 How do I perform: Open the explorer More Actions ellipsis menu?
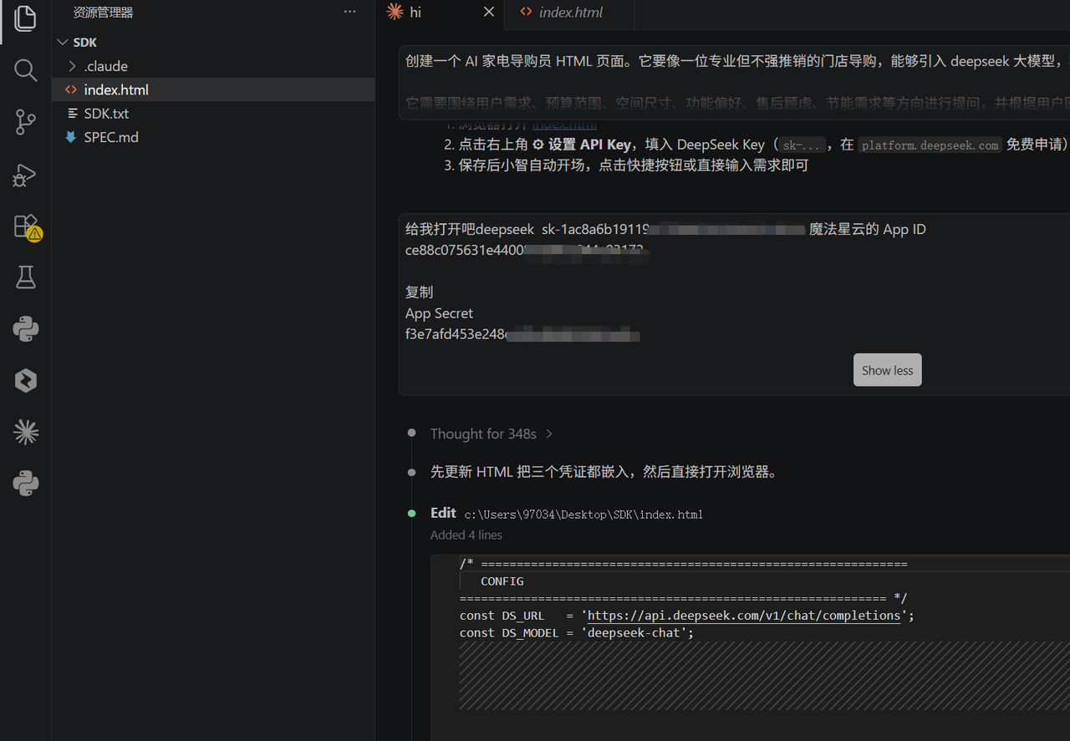coord(349,12)
